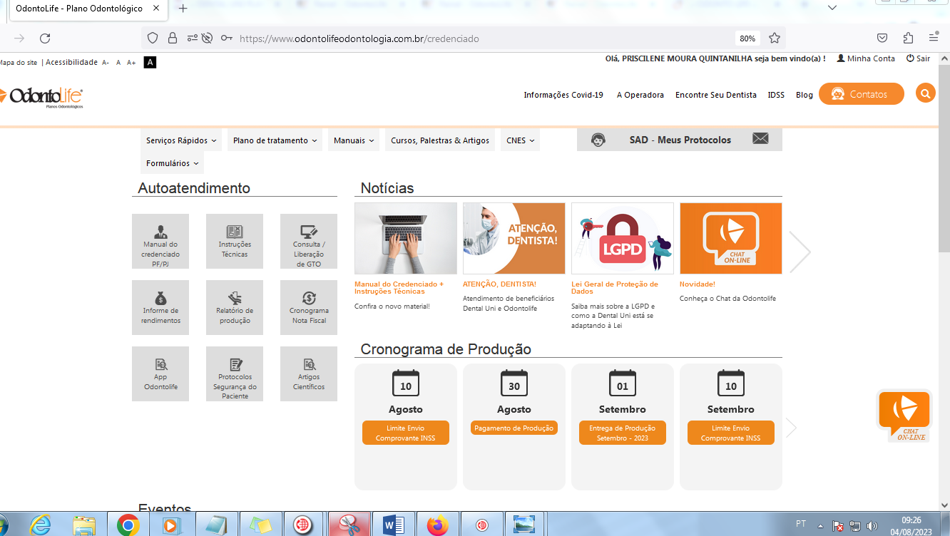This screenshot has width=950, height=536.
Task: Open Relatório de produção tile
Action: pyautogui.click(x=235, y=308)
